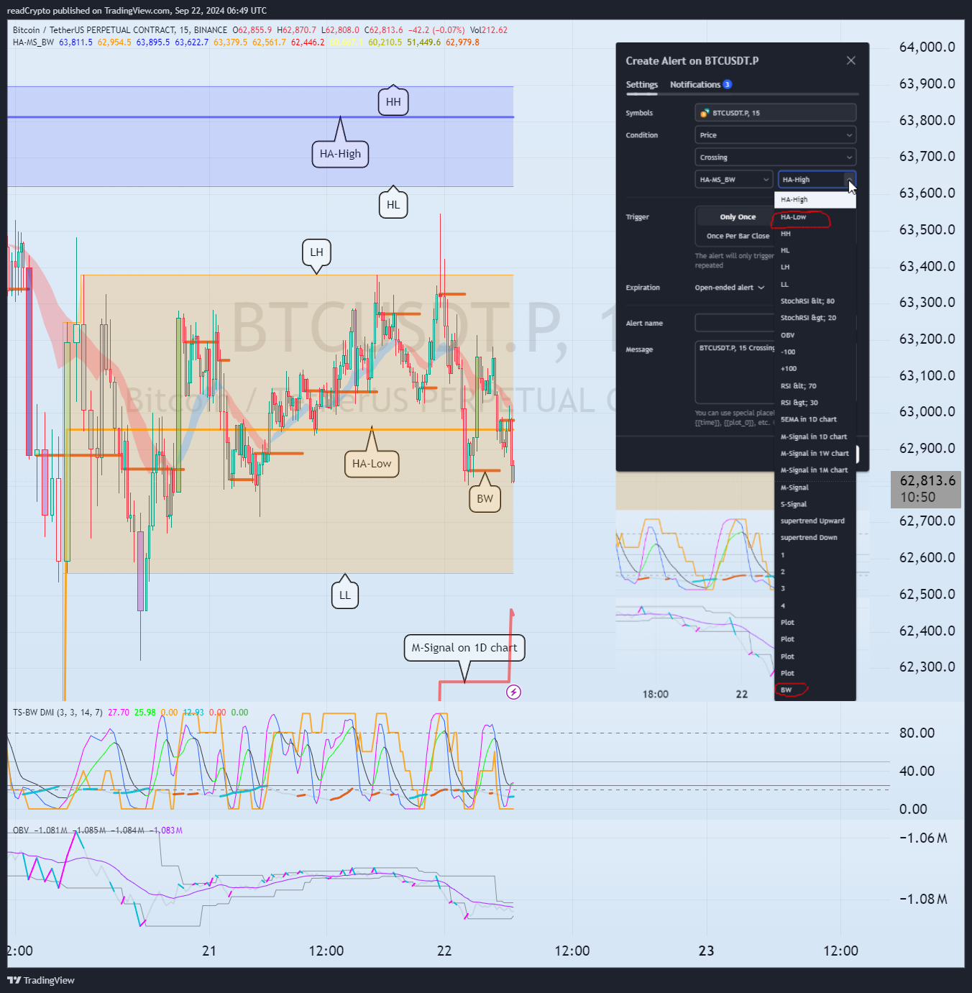Select M-Signal in 1M chart option
This screenshot has width=972, height=993.
click(x=815, y=470)
